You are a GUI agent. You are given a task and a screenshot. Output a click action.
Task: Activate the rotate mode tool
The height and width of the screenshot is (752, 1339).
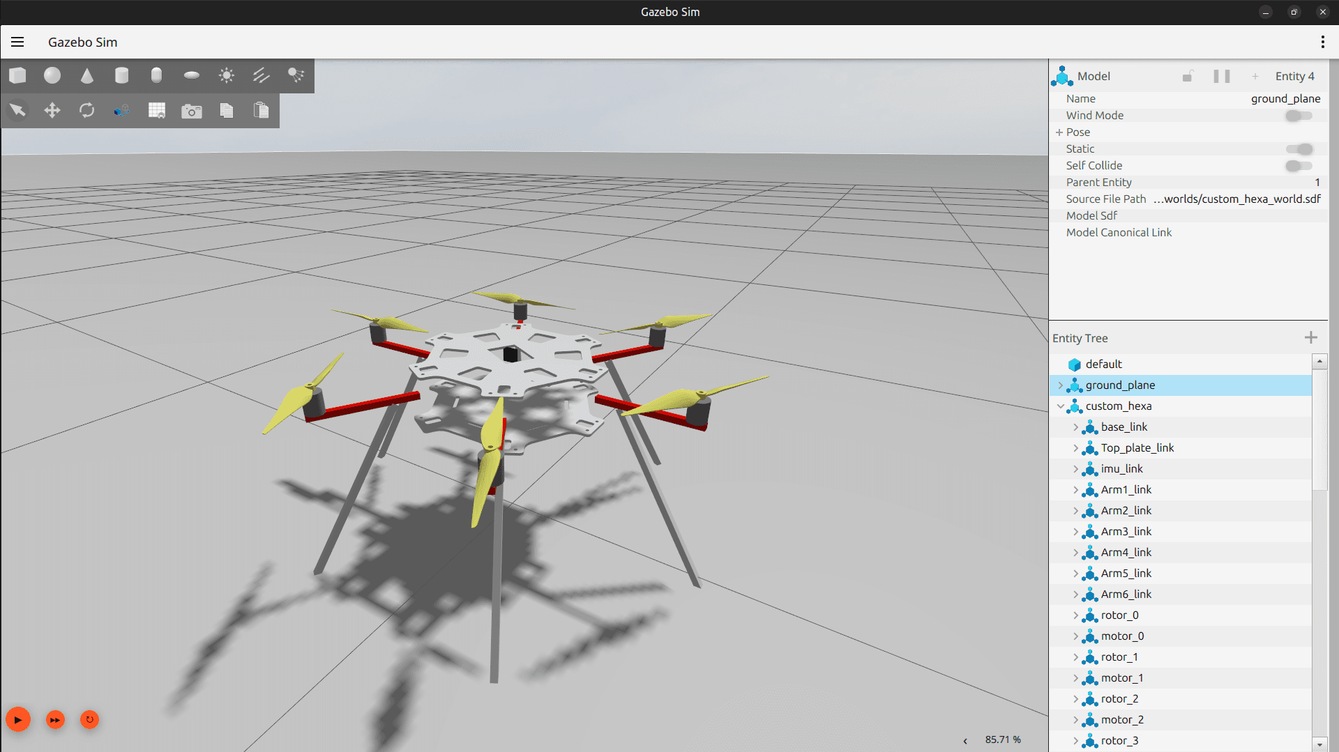87,110
